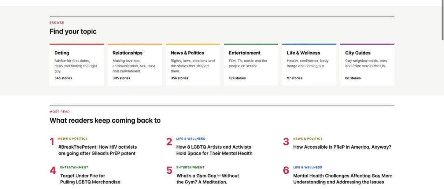Viewport: 444px width, 189px height.
Task: Click the Find your topic heading
Action: tap(73, 31)
